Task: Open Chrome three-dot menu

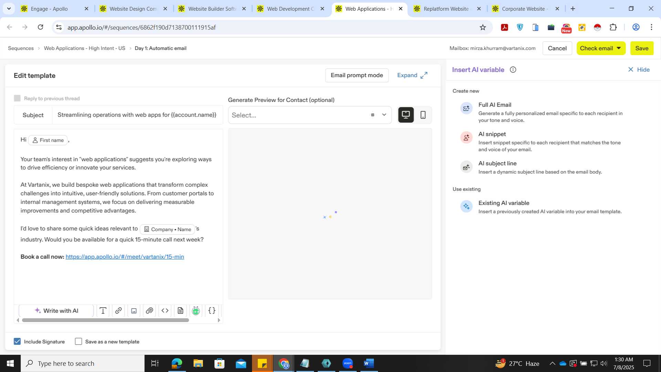Action: click(651, 27)
